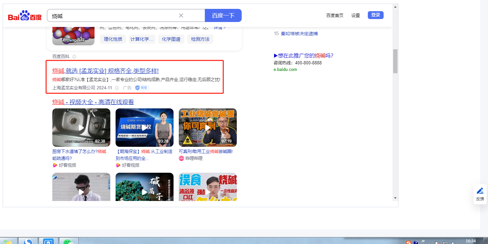Open the 设置 settings menu
Screen dimensions: 488x244
(x=355, y=15)
